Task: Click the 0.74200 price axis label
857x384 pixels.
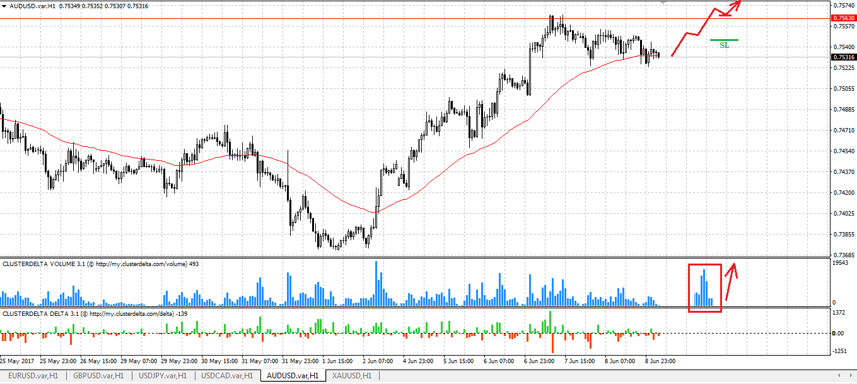Action: [844, 193]
